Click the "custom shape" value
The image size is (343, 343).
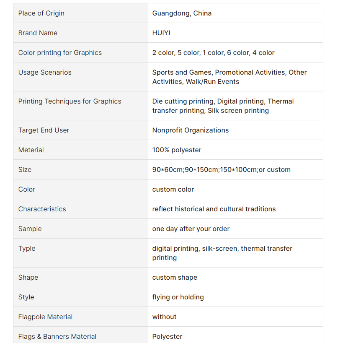[175, 278]
